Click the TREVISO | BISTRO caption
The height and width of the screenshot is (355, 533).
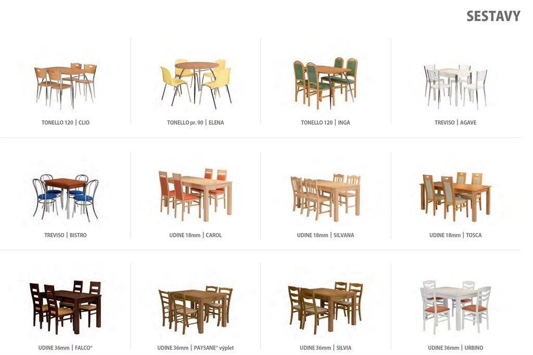pos(65,235)
